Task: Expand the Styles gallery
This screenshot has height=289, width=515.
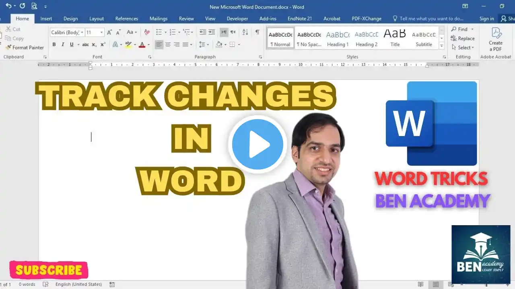Action: (441, 46)
